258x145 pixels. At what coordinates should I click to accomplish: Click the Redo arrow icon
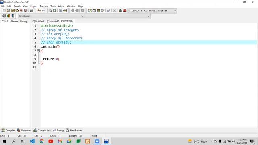(44, 11)
